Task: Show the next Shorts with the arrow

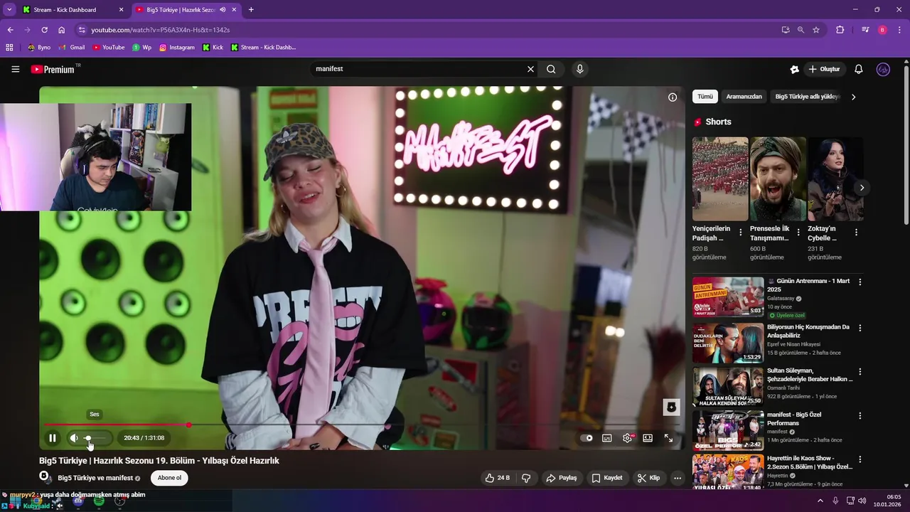Action: point(862,188)
